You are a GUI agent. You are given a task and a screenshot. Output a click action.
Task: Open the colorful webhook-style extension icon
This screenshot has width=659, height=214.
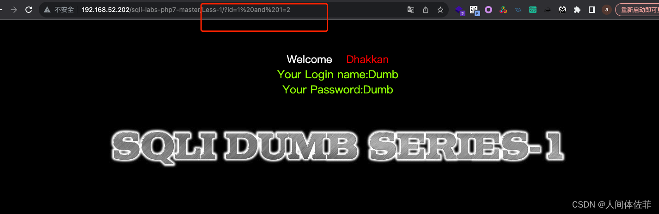tap(503, 10)
